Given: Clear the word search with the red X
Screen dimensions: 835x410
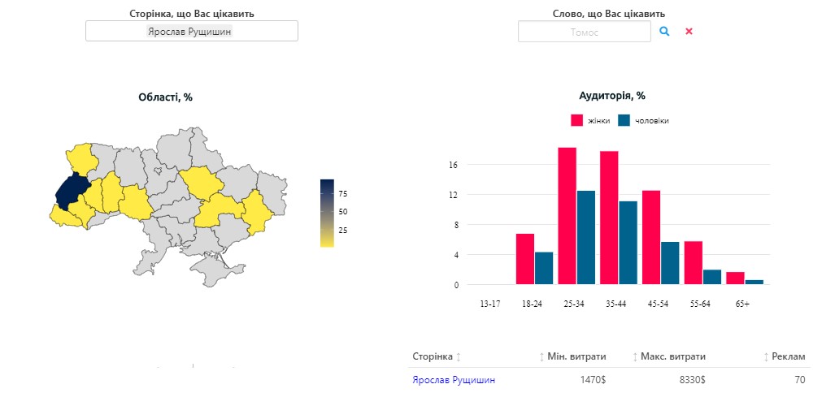Looking at the screenshot, I should [x=689, y=31].
